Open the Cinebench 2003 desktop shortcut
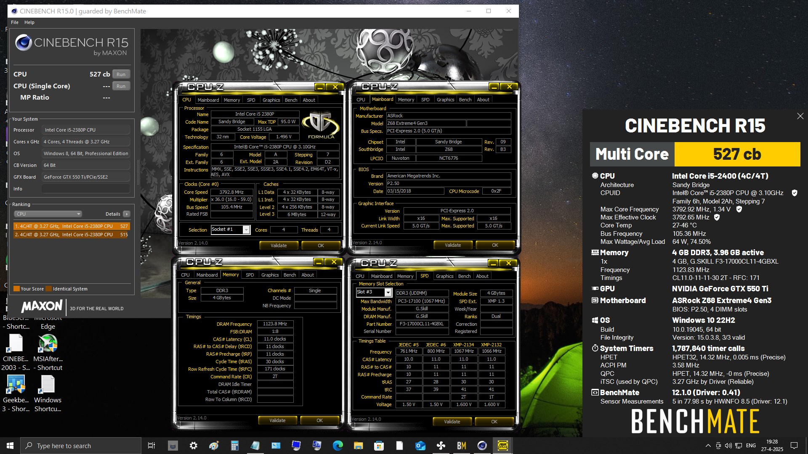 [16, 352]
